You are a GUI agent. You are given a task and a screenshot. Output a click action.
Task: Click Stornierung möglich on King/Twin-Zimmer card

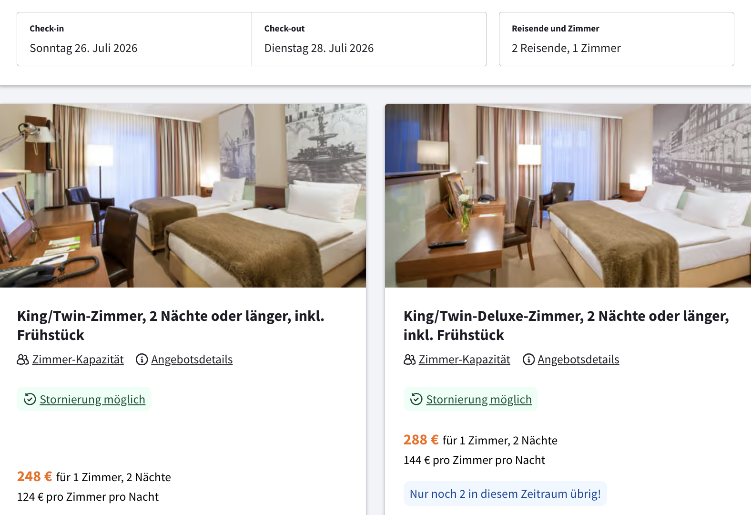tap(92, 400)
